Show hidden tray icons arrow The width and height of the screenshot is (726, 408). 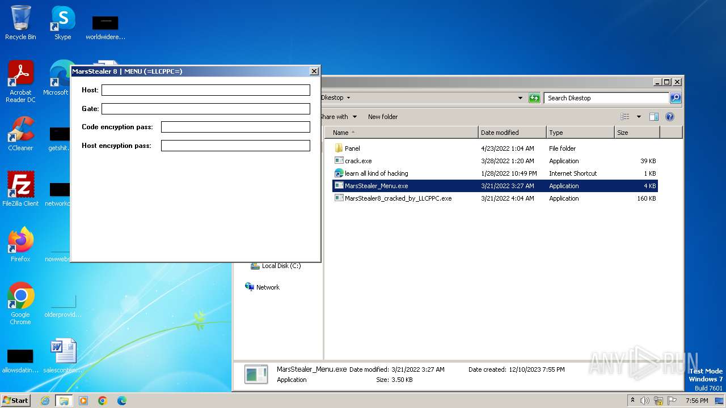632,401
